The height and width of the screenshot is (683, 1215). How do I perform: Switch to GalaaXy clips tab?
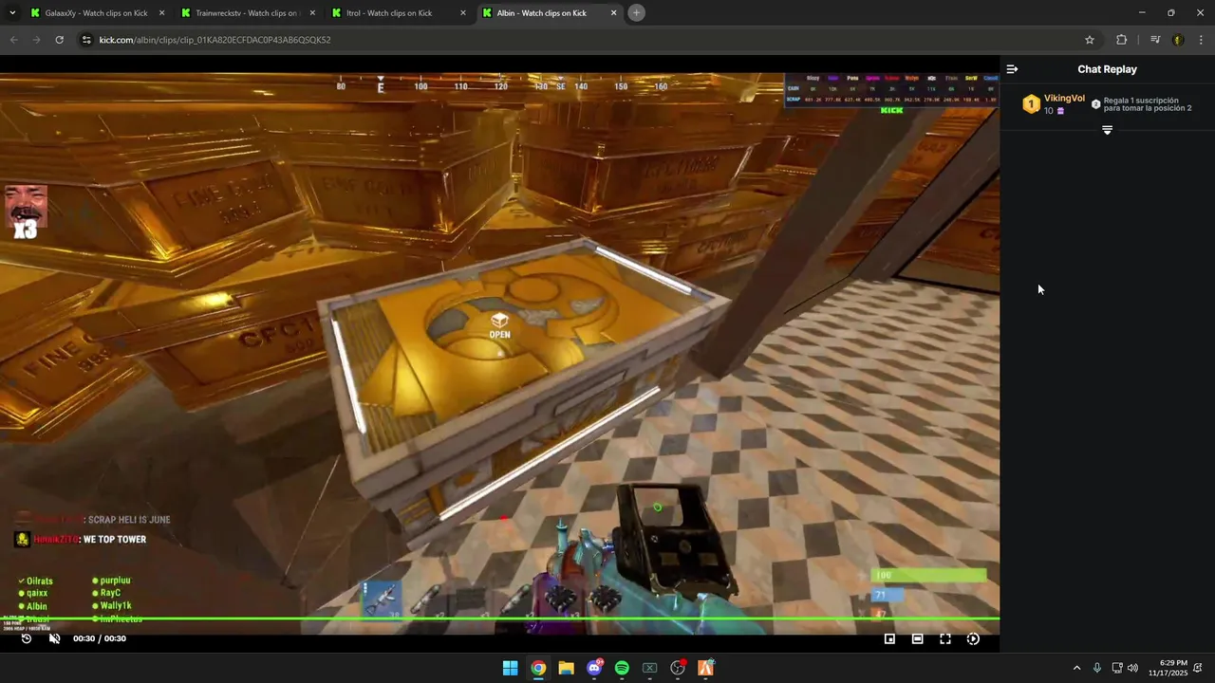pos(96,13)
